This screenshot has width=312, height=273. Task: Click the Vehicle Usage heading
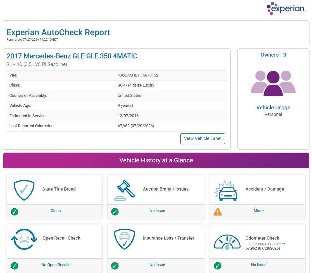[x=273, y=107]
